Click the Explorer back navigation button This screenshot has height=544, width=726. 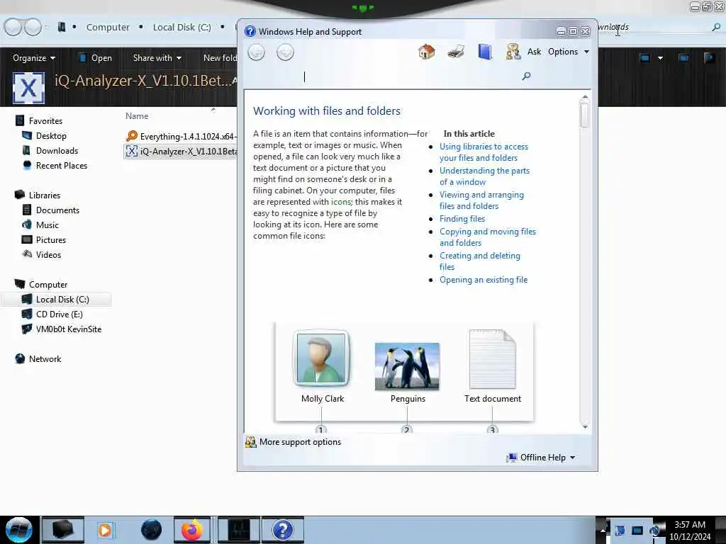click(x=13, y=28)
